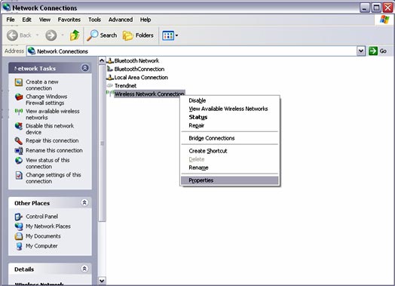Click Change Windows Firewall settings icon
The width and height of the screenshot is (395, 286).
click(x=19, y=97)
